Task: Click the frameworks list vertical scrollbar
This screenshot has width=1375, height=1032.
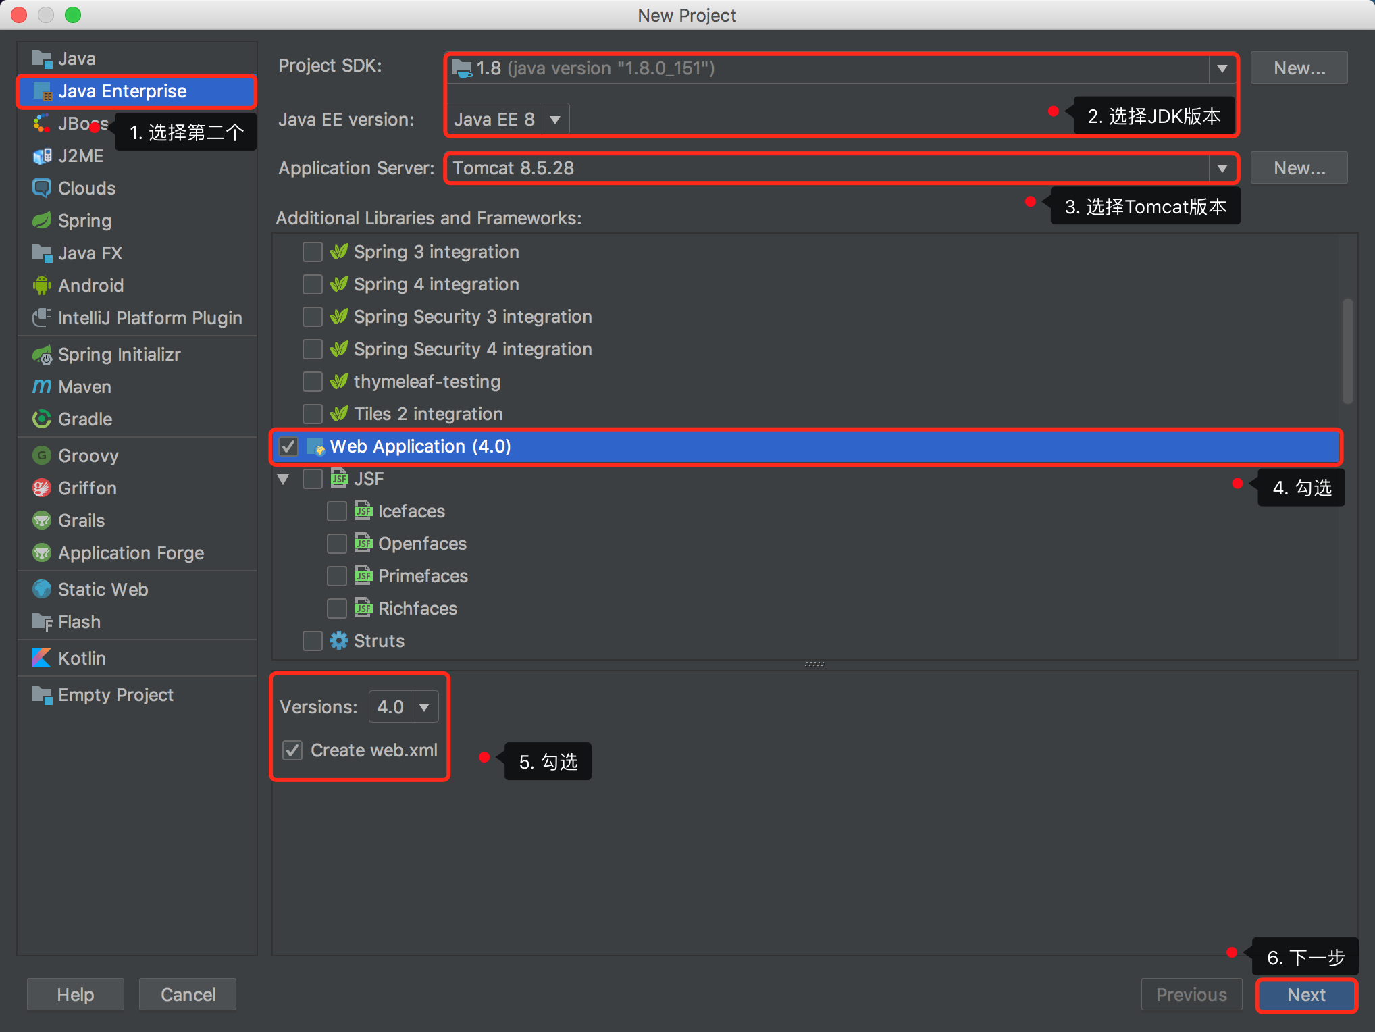Action: (x=1347, y=351)
